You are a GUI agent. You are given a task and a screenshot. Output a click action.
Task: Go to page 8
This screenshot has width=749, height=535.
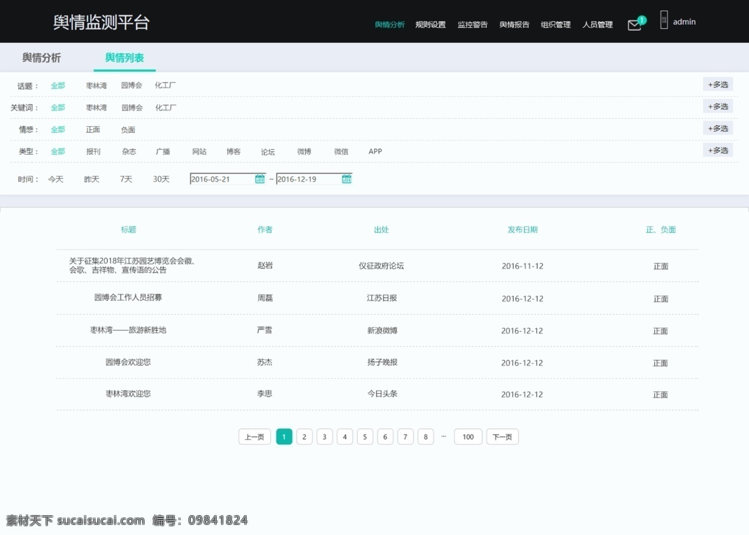[426, 437]
